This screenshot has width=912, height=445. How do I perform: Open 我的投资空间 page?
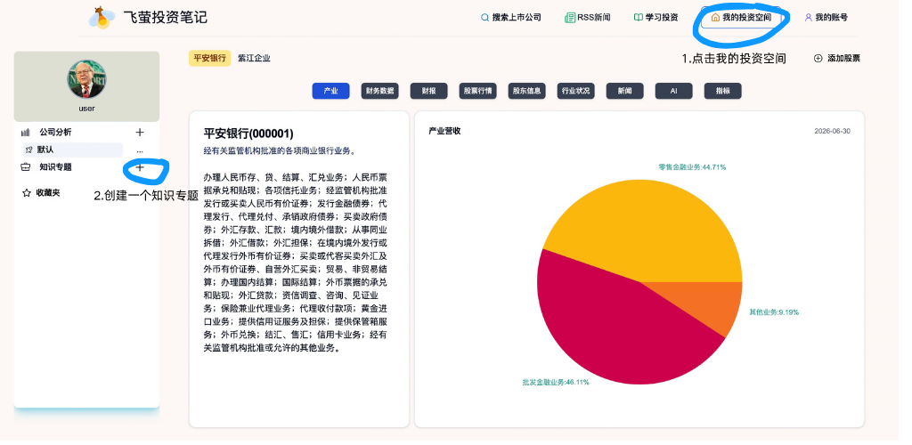coord(741,18)
